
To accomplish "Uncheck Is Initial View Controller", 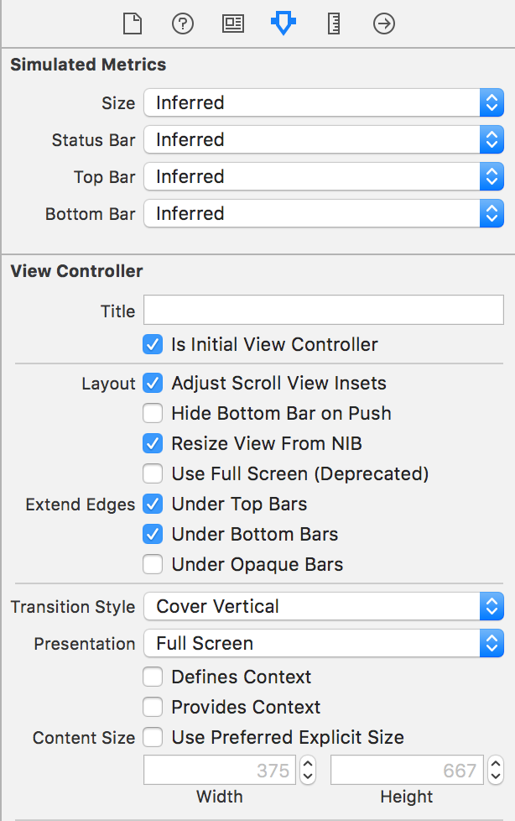I will coord(153,344).
